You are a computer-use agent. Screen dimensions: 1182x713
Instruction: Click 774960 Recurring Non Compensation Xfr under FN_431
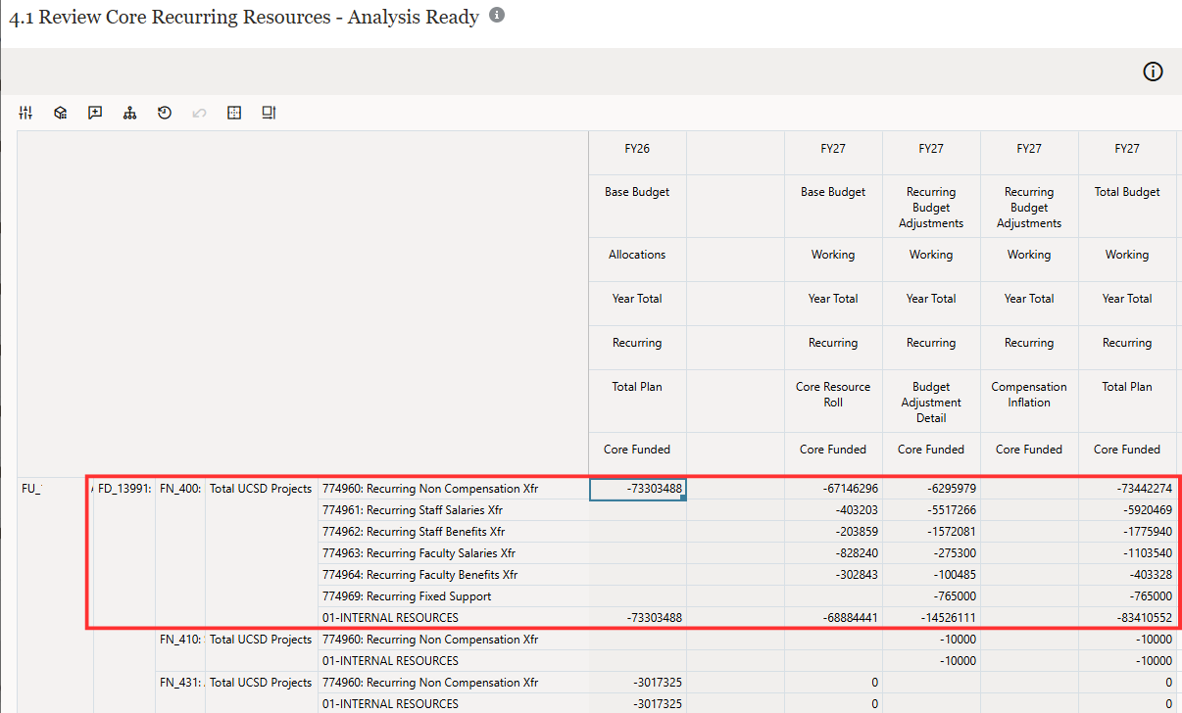click(x=453, y=683)
